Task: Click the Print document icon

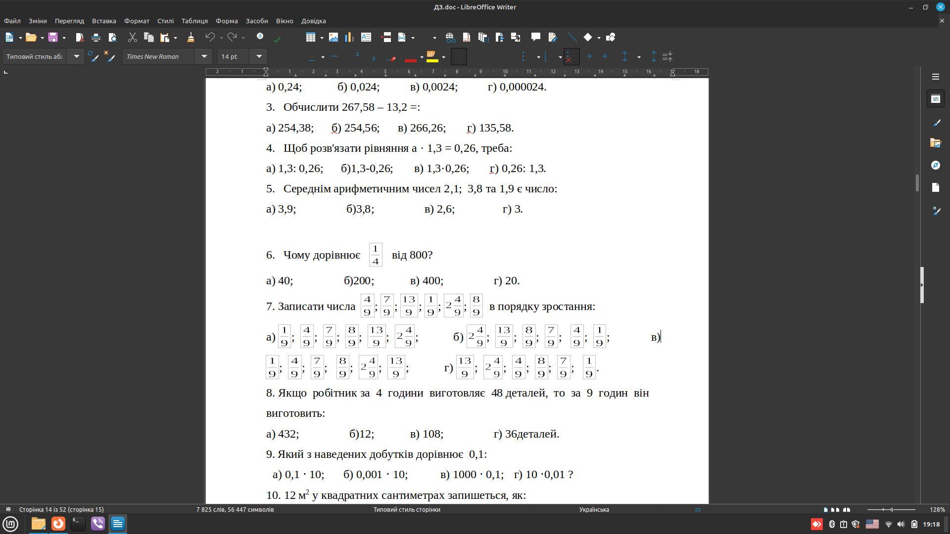Action: (96, 37)
